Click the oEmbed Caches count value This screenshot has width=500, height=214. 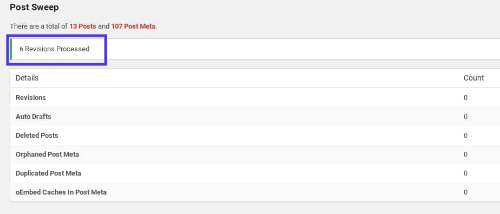click(x=465, y=192)
